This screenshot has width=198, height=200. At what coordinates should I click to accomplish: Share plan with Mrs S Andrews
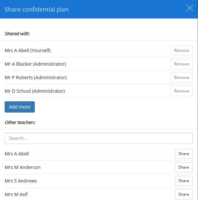[184, 181]
